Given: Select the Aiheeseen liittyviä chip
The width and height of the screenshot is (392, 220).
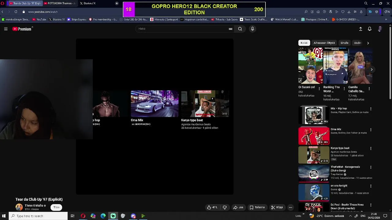Looking at the screenshot, I should coord(324,43).
